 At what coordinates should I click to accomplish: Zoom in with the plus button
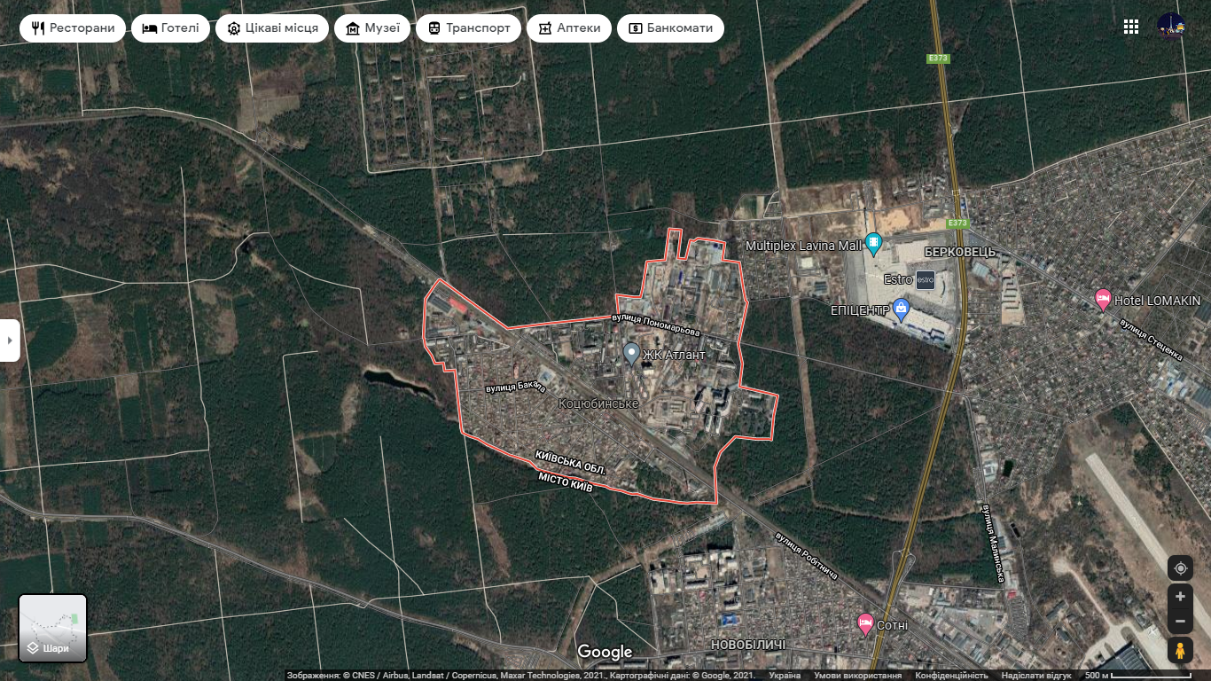coord(1180,596)
